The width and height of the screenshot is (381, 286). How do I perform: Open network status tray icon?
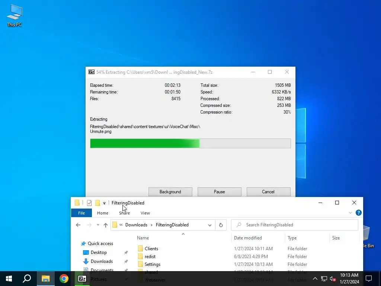[x=324, y=279]
